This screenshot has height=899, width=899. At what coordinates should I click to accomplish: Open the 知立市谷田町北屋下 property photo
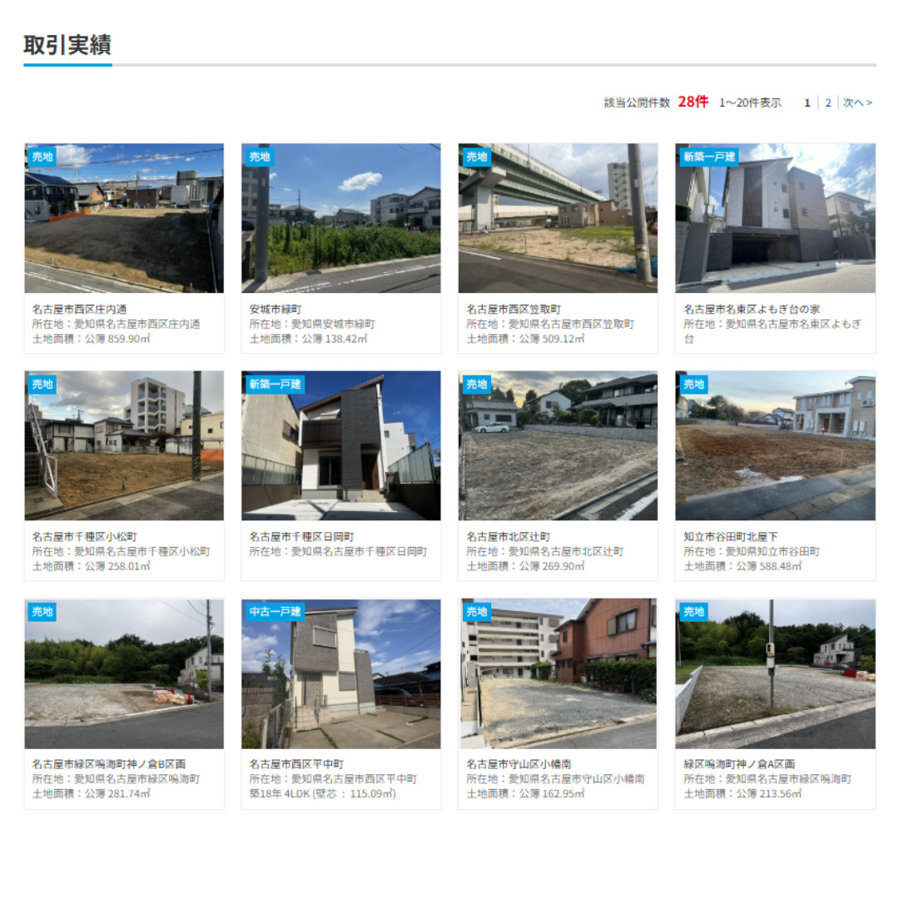[775, 445]
